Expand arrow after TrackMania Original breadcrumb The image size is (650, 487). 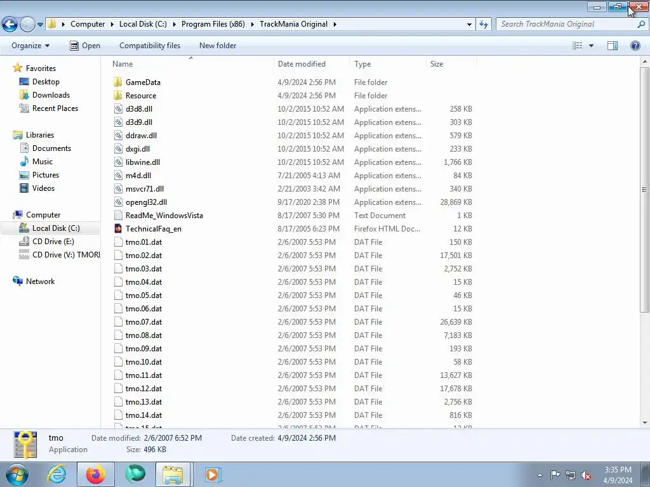335,25
